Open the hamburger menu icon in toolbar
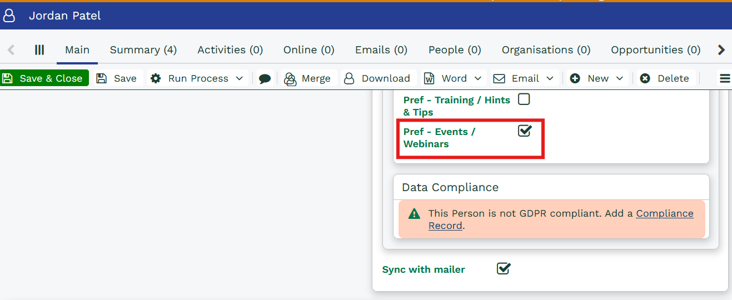 (725, 79)
